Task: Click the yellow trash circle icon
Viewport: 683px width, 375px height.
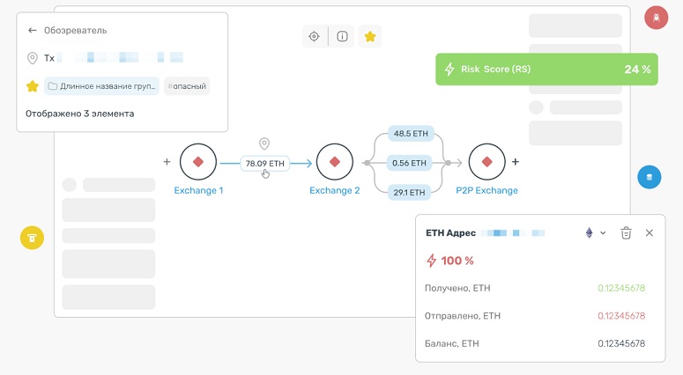Action: click(x=32, y=237)
